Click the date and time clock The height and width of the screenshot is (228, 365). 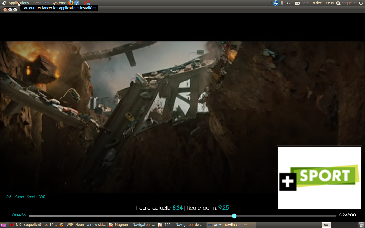(x=318, y=3)
